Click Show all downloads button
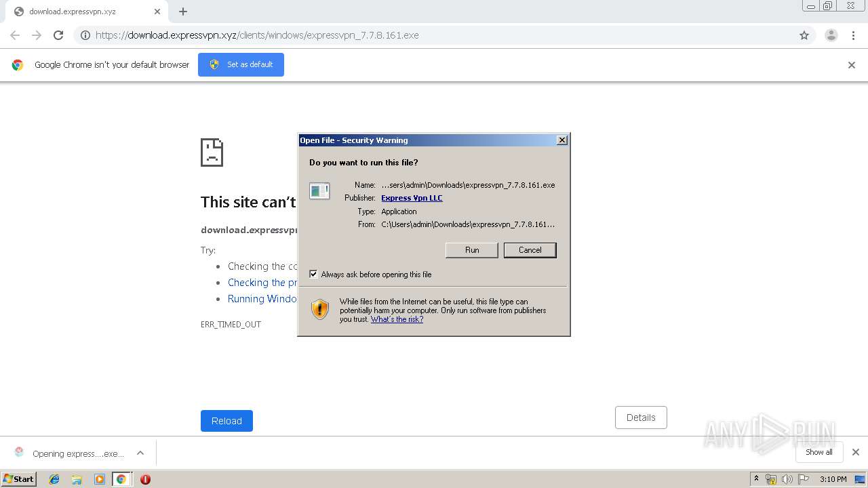The height and width of the screenshot is (488, 868). click(819, 452)
